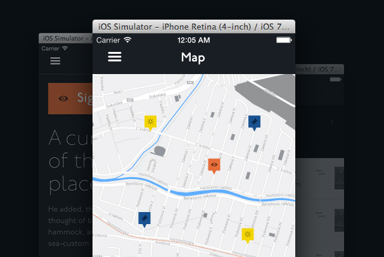This screenshot has height=257, width=384.
Task: Click the foreground iOS Simulator title bar
Action: click(x=194, y=27)
